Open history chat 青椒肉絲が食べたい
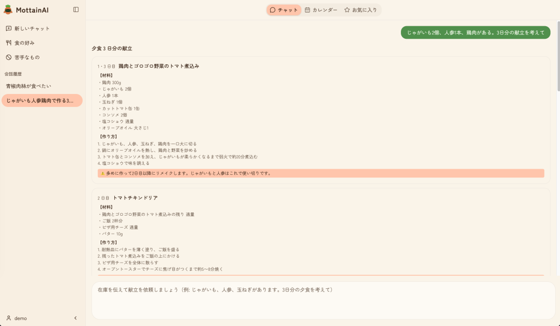Image resolution: width=560 pixels, height=326 pixels. [x=42, y=86]
